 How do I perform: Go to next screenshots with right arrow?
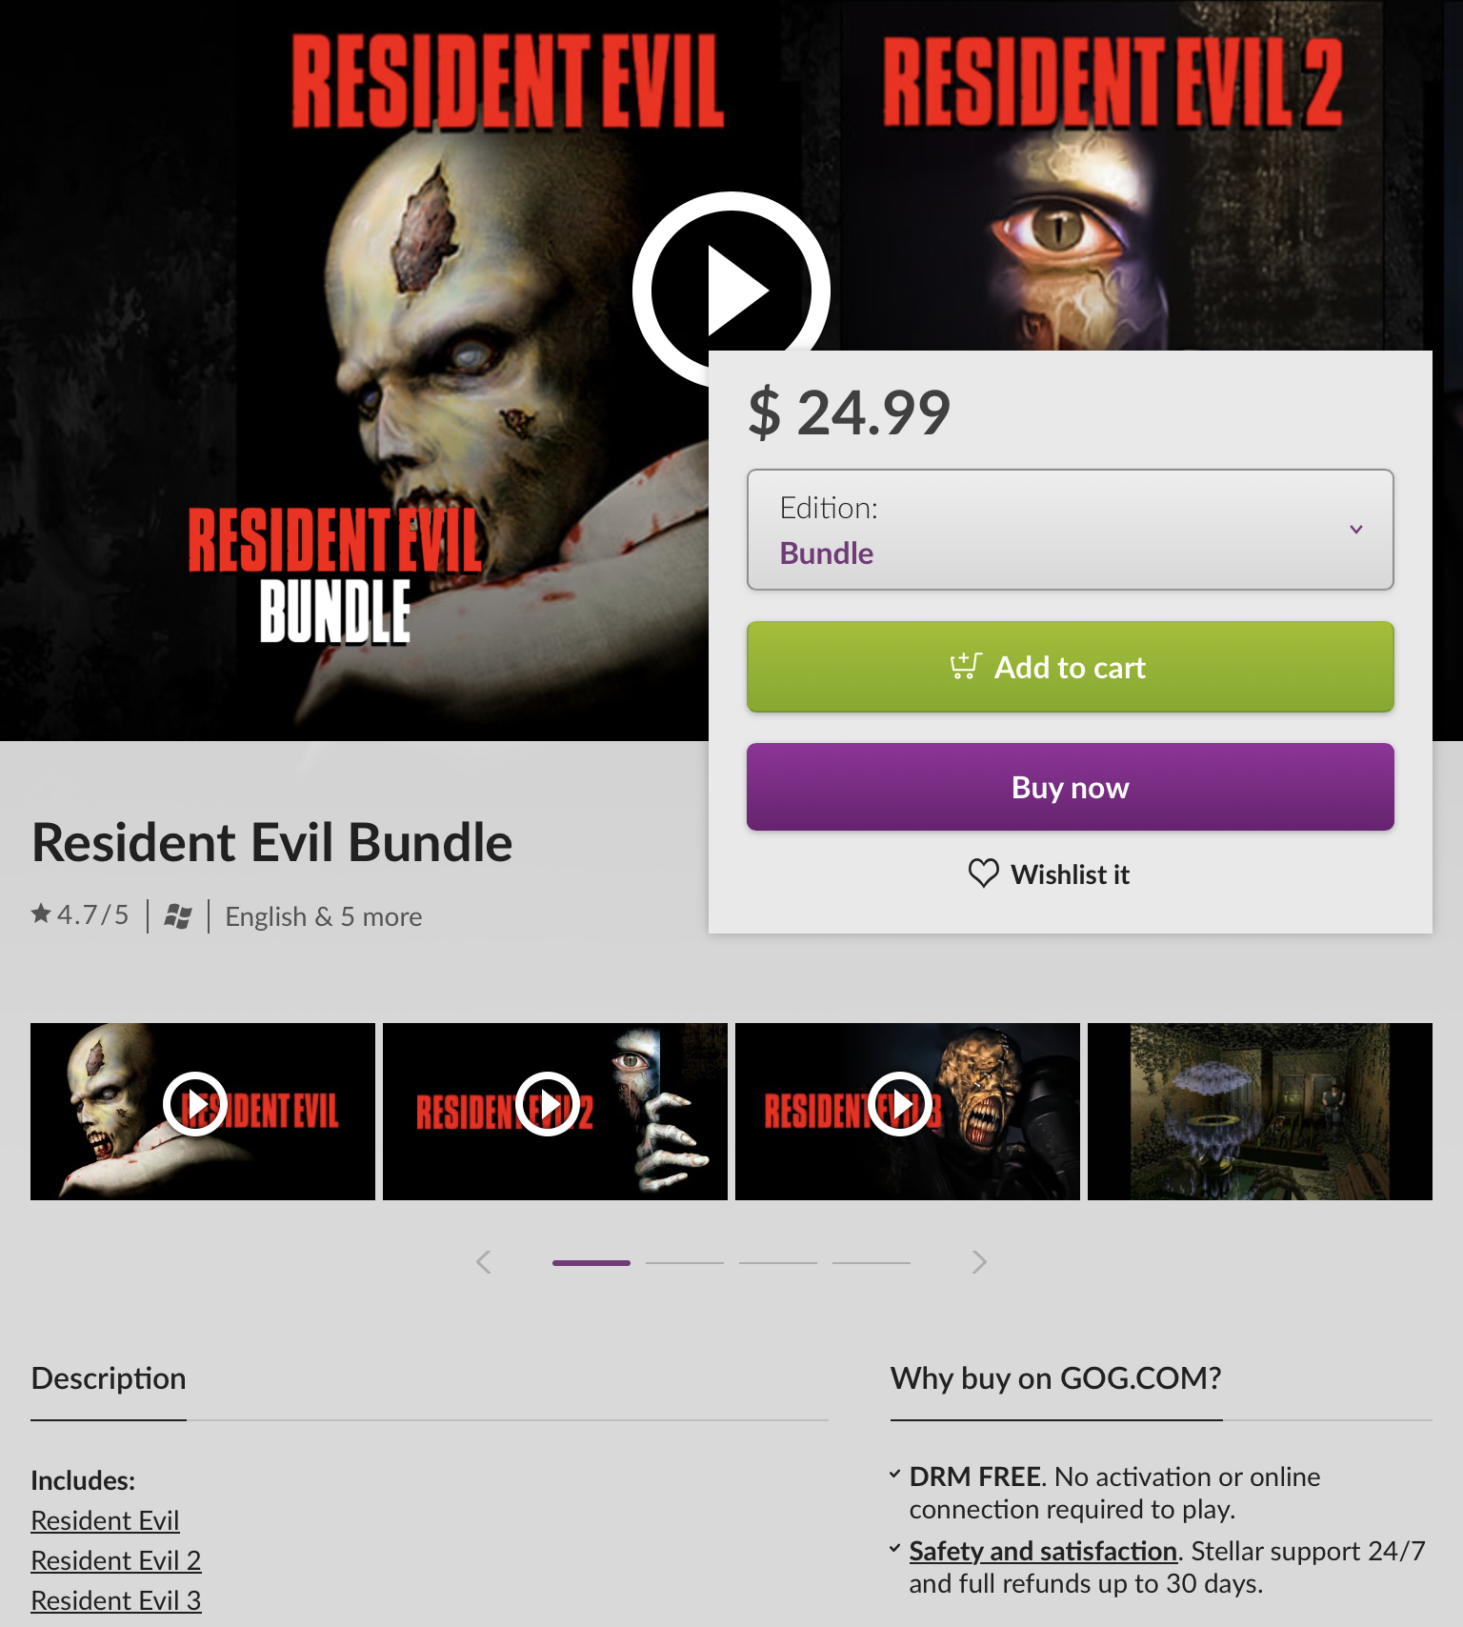tap(979, 1262)
